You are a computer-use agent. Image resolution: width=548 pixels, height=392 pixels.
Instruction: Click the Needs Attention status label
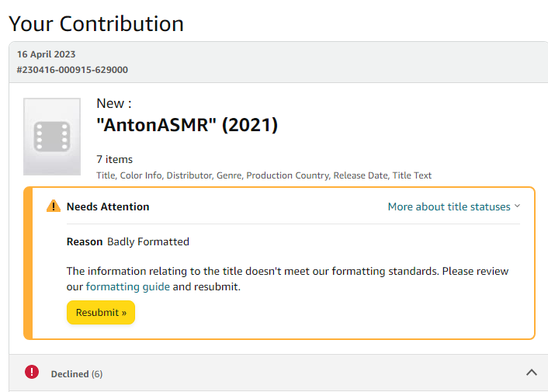108,206
